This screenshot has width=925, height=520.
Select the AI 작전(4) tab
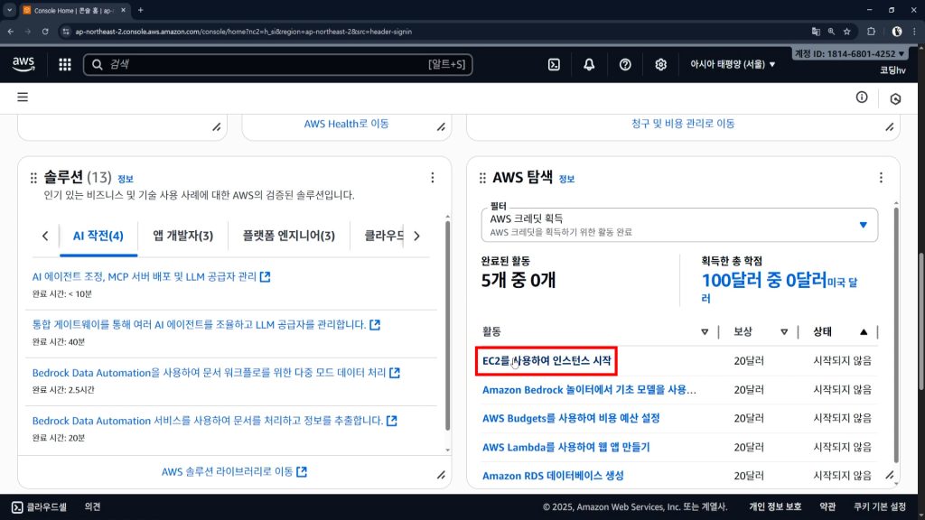[x=98, y=236]
